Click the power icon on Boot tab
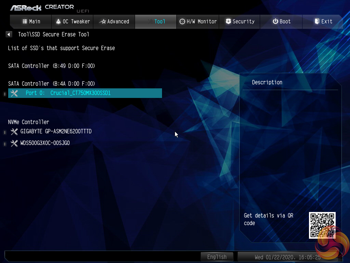 [x=275, y=22]
